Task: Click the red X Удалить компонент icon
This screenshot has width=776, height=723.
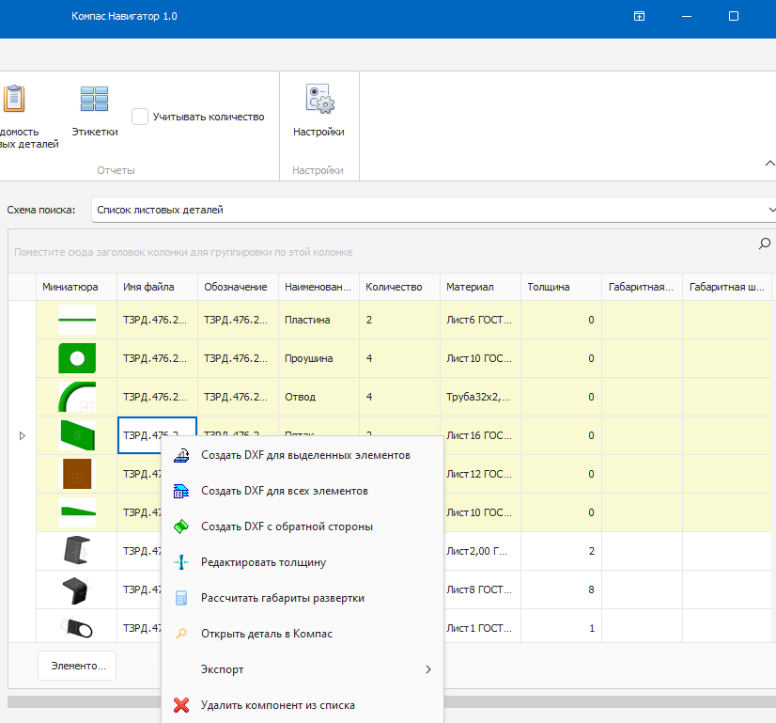Action: (x=182, y=705)
